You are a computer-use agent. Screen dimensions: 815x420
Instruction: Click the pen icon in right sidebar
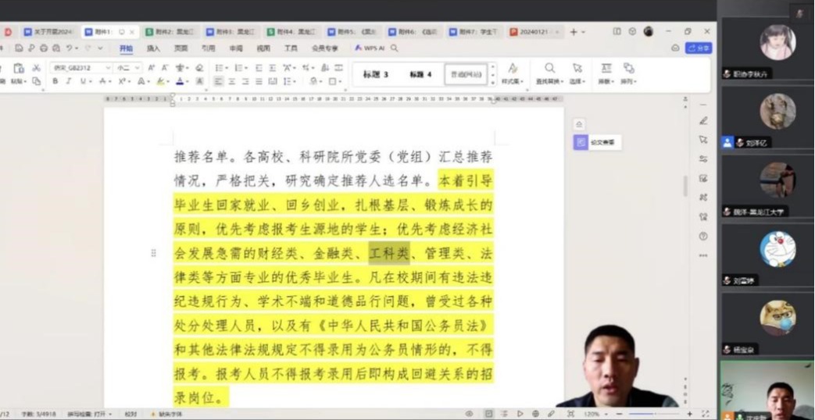coord(703,121)
